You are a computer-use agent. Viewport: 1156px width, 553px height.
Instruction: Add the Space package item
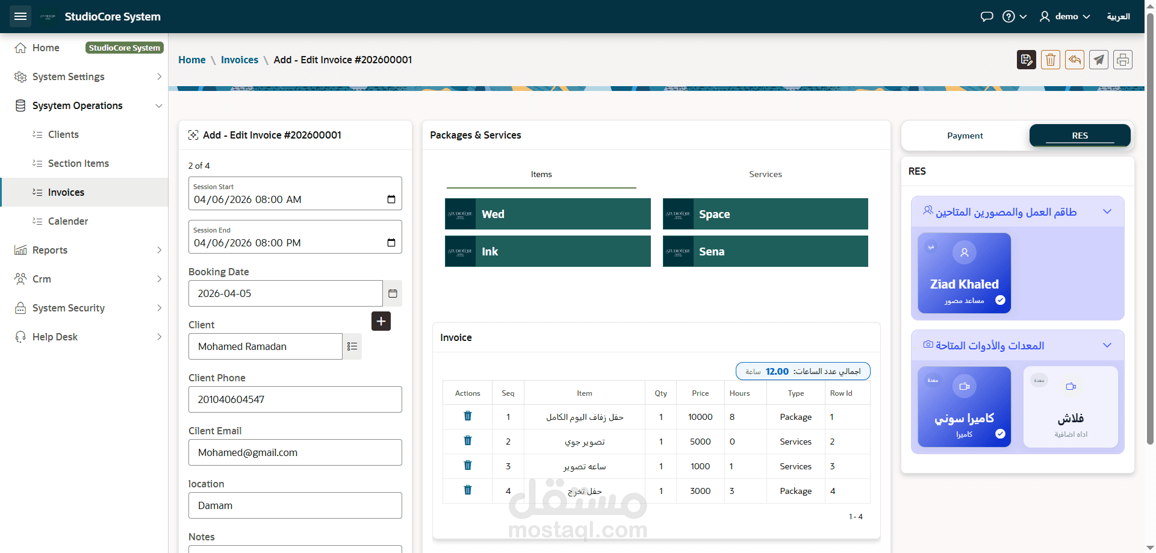pyautogui.click(x=765, y=214)
